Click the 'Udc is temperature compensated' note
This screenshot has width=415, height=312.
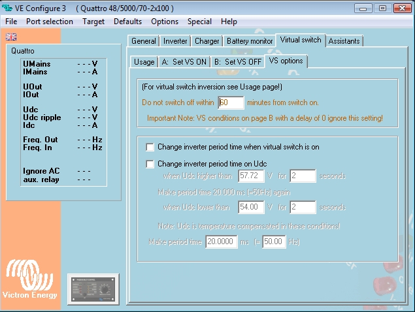tap(249, 226)
